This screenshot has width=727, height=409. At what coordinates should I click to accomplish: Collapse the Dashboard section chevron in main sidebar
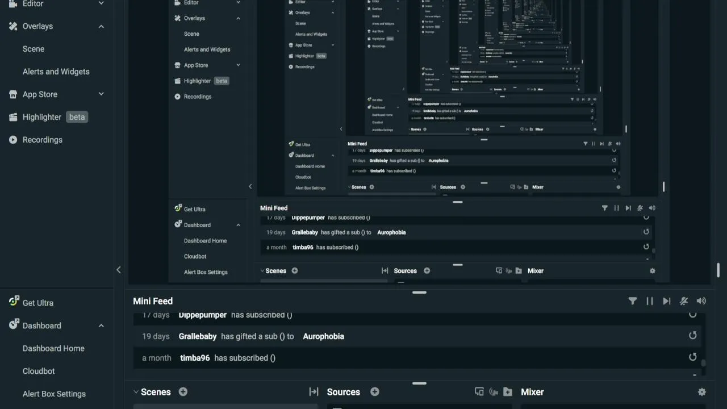tap(101, 325)
